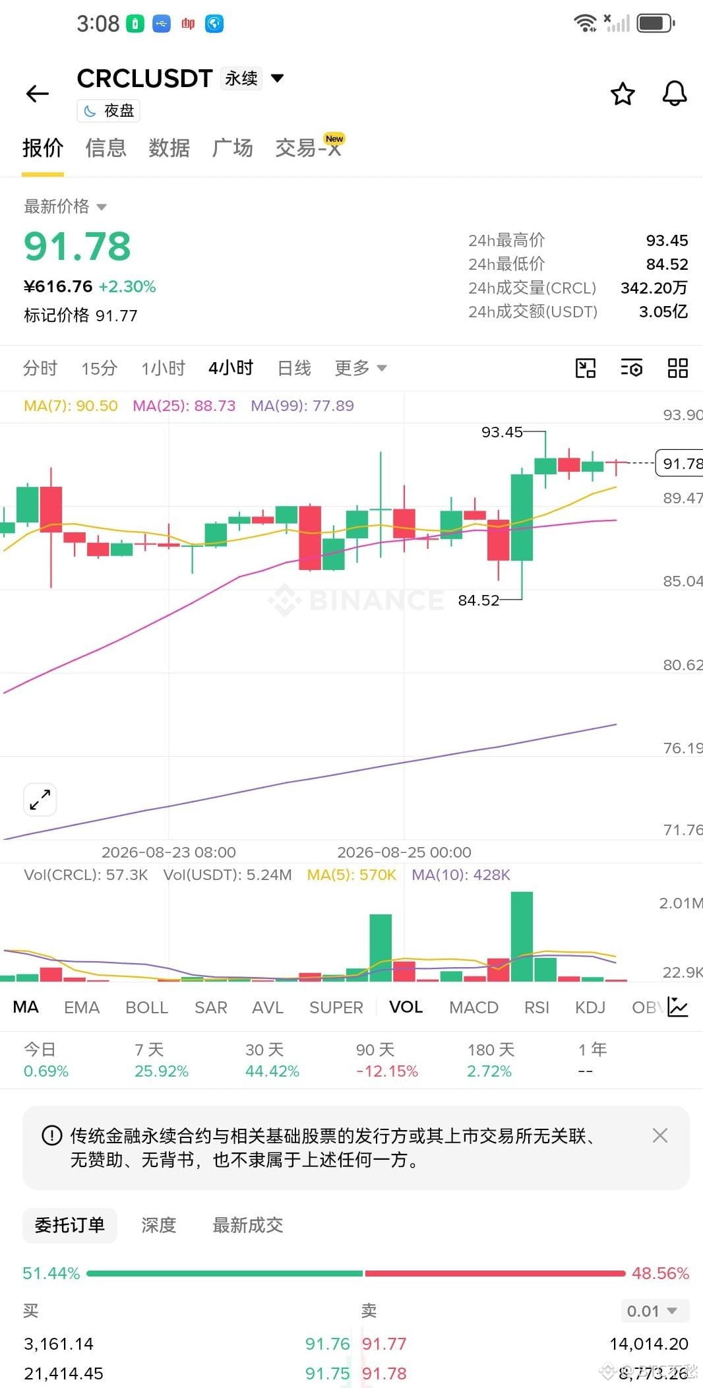
Task: Open chart settings icon
Action: 632,368
